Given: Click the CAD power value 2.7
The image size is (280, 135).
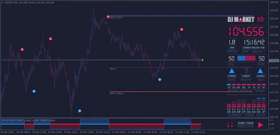Looking at the screenshot, I should pyautogui.click(x=249, y=110).
